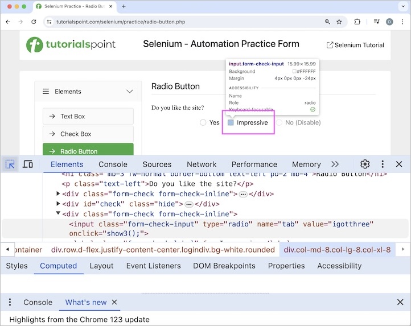Click the browser reload icon
This screenshot has width=411, height=326.
pos(34,22)
